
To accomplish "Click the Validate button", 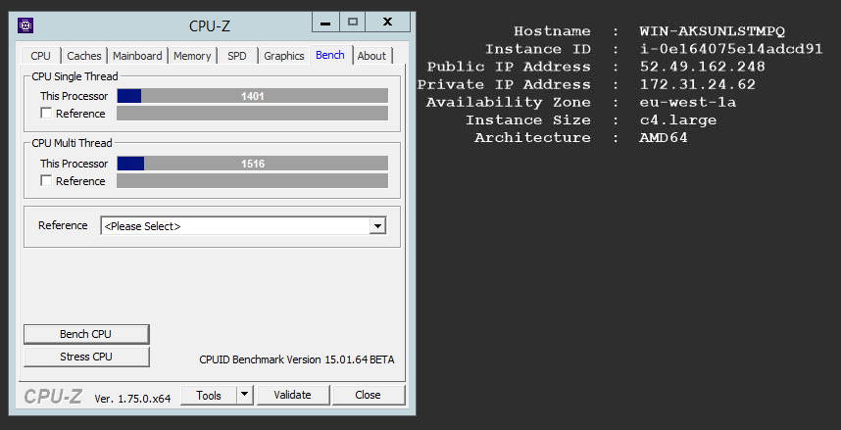I will point(292,395).
